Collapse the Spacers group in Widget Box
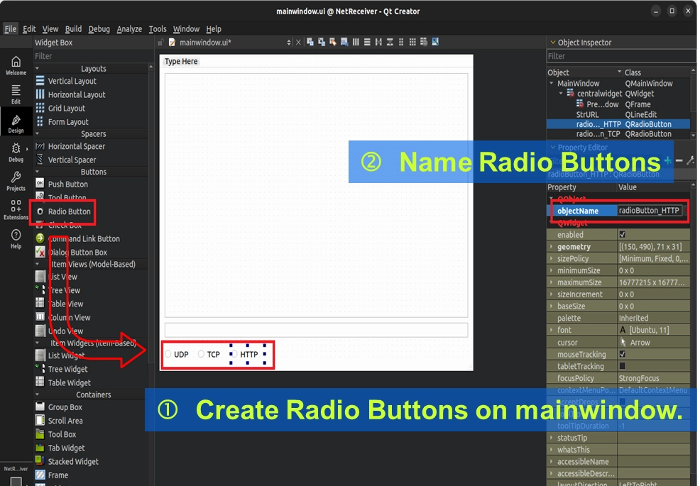700x486 pixels. pyautogui.click(x=38, y=134)
